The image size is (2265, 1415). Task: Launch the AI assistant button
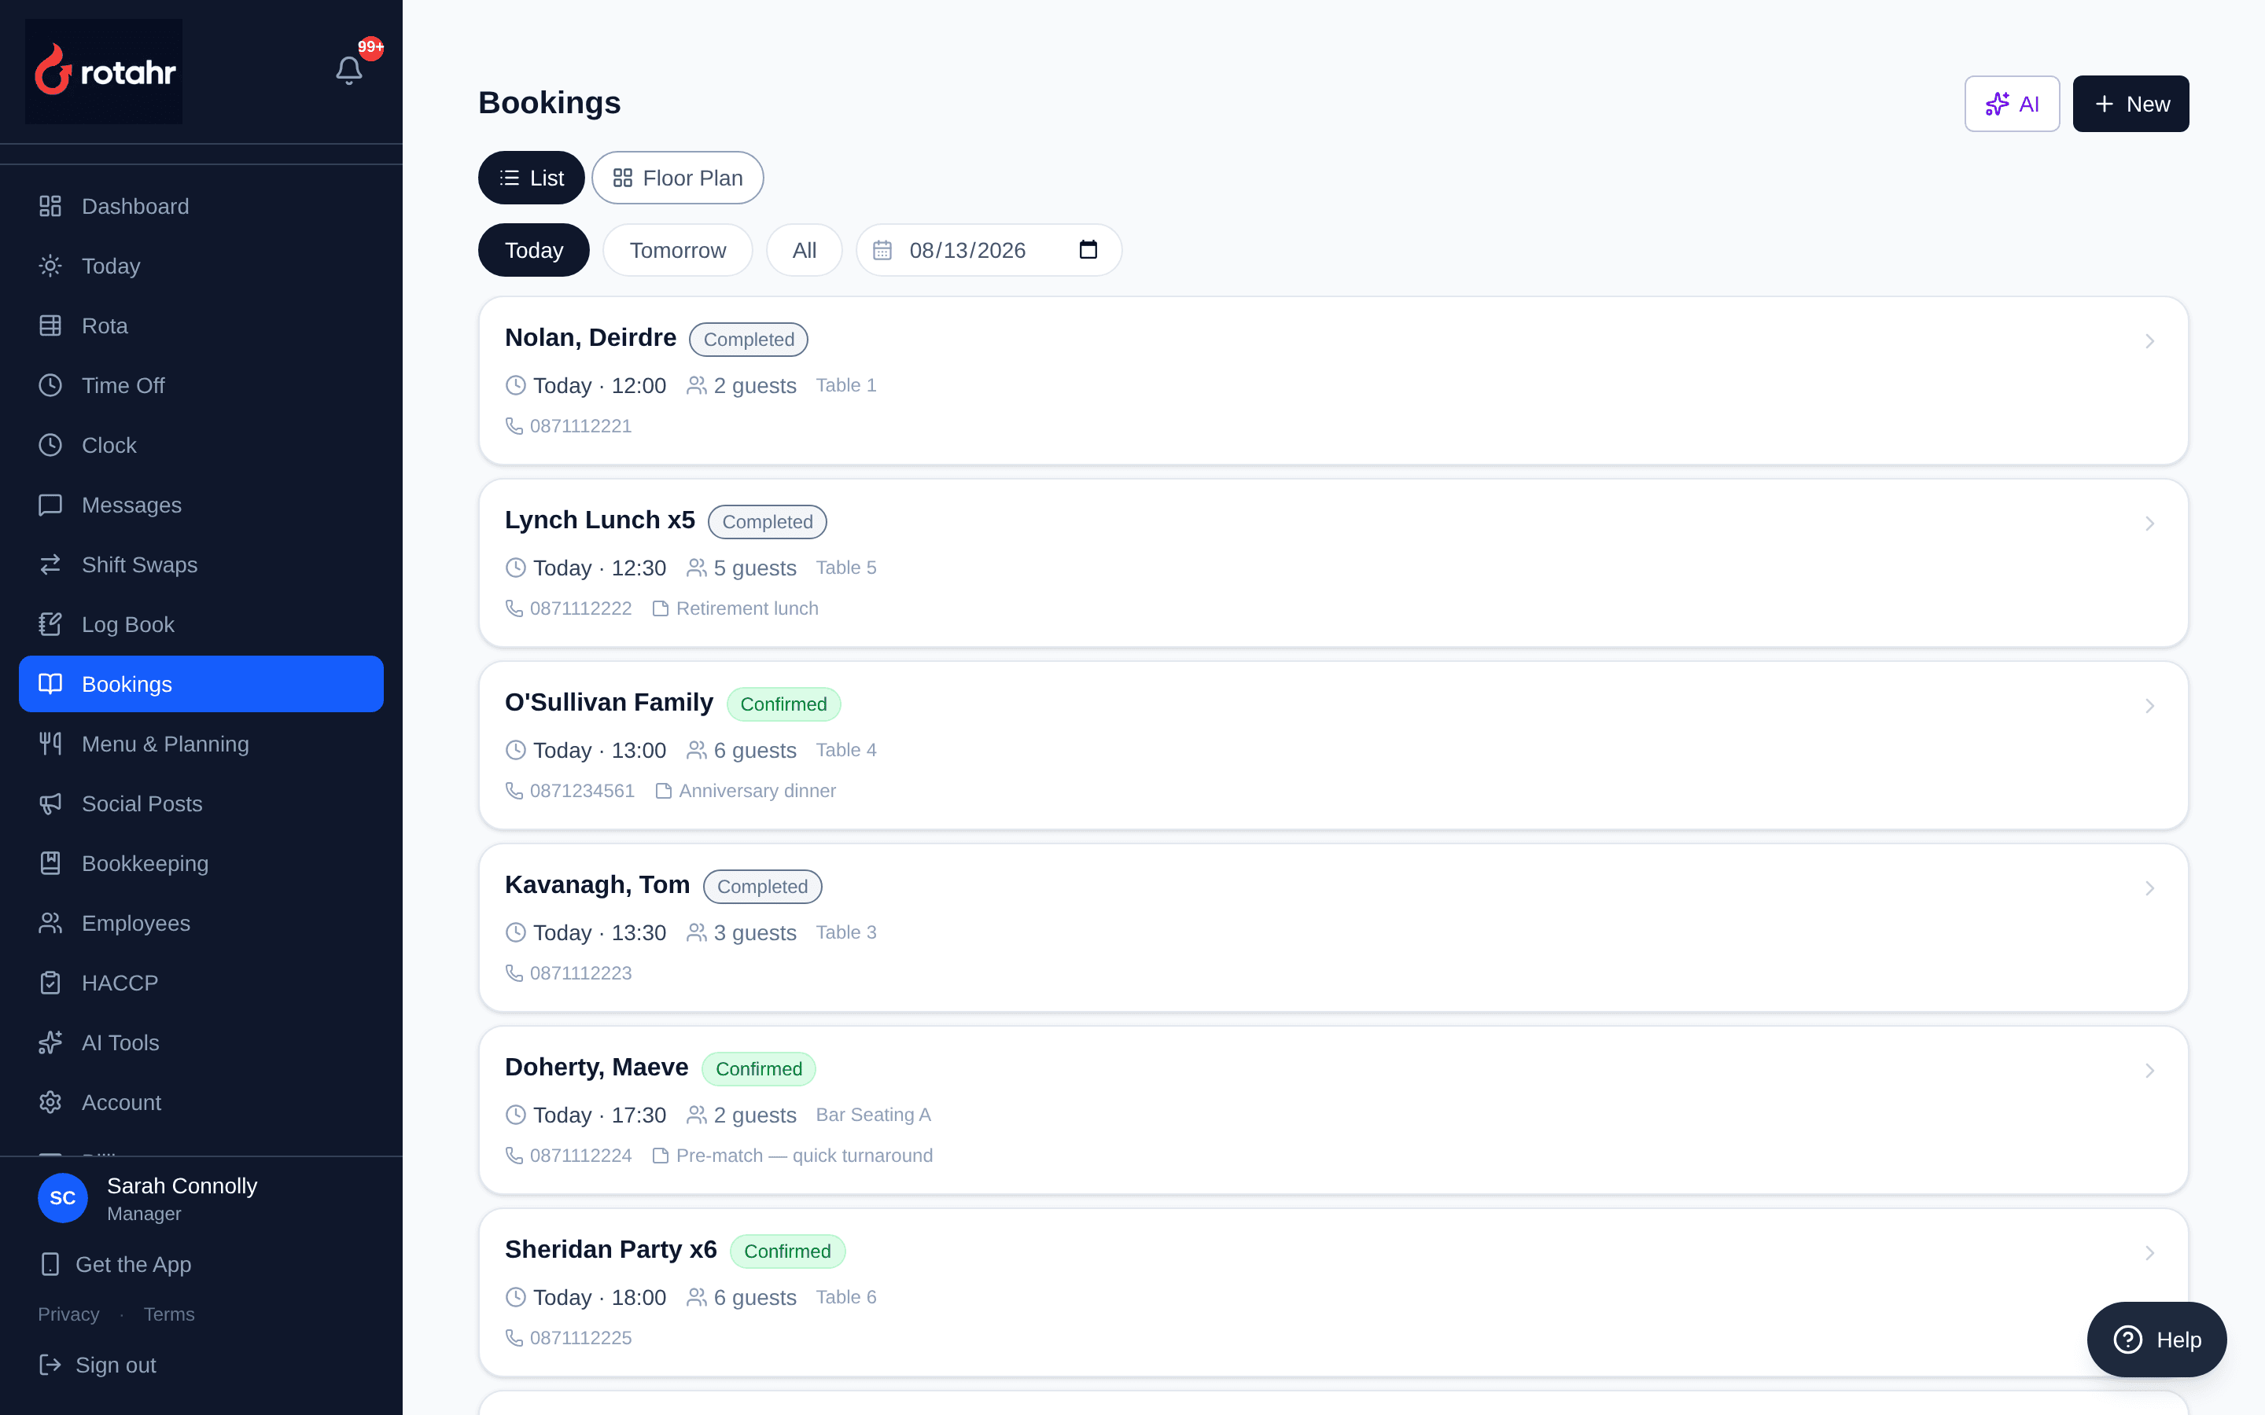point(2013,104)
